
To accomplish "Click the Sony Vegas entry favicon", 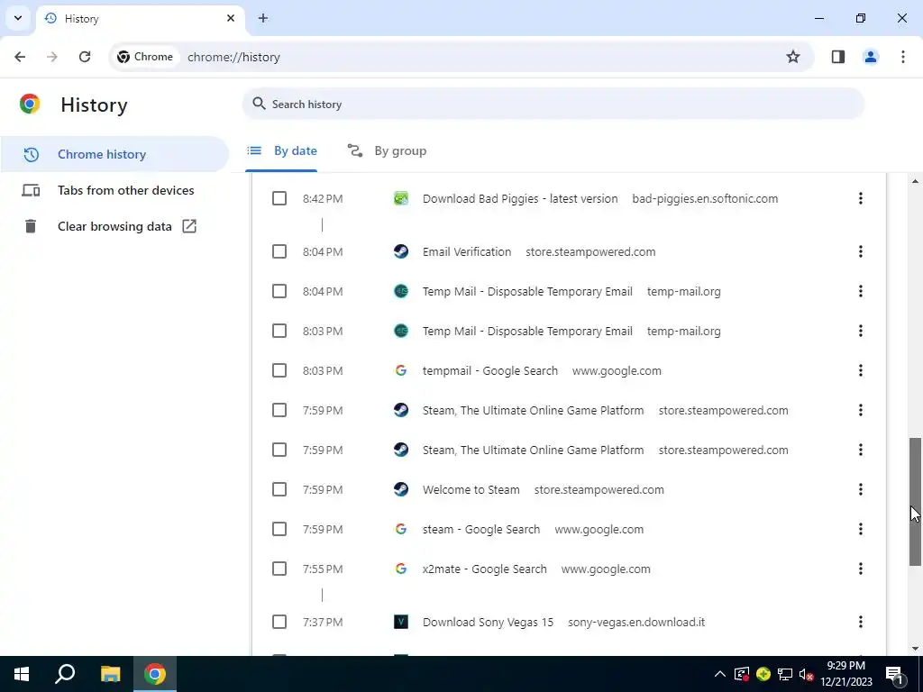I will pyautogui.click(x=401, y=622).
